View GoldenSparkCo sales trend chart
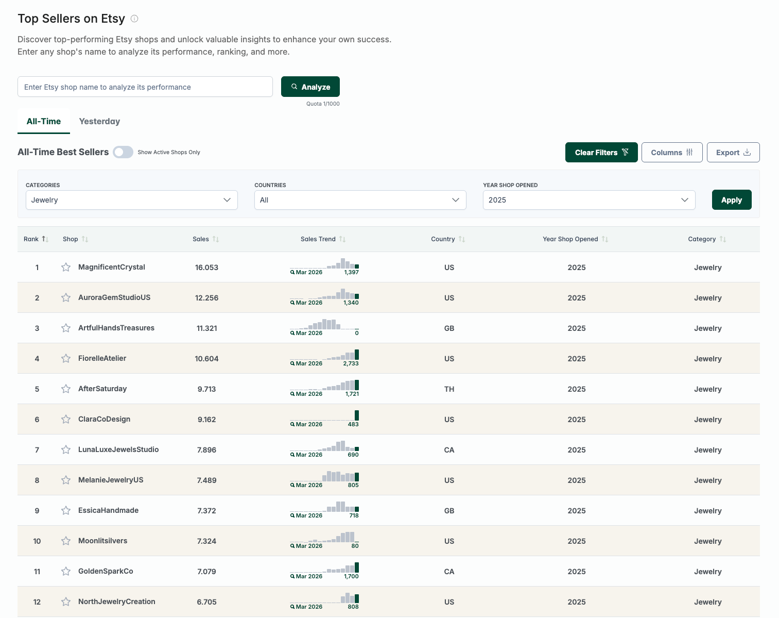This screenshot has height=618, width=779. 324,571
